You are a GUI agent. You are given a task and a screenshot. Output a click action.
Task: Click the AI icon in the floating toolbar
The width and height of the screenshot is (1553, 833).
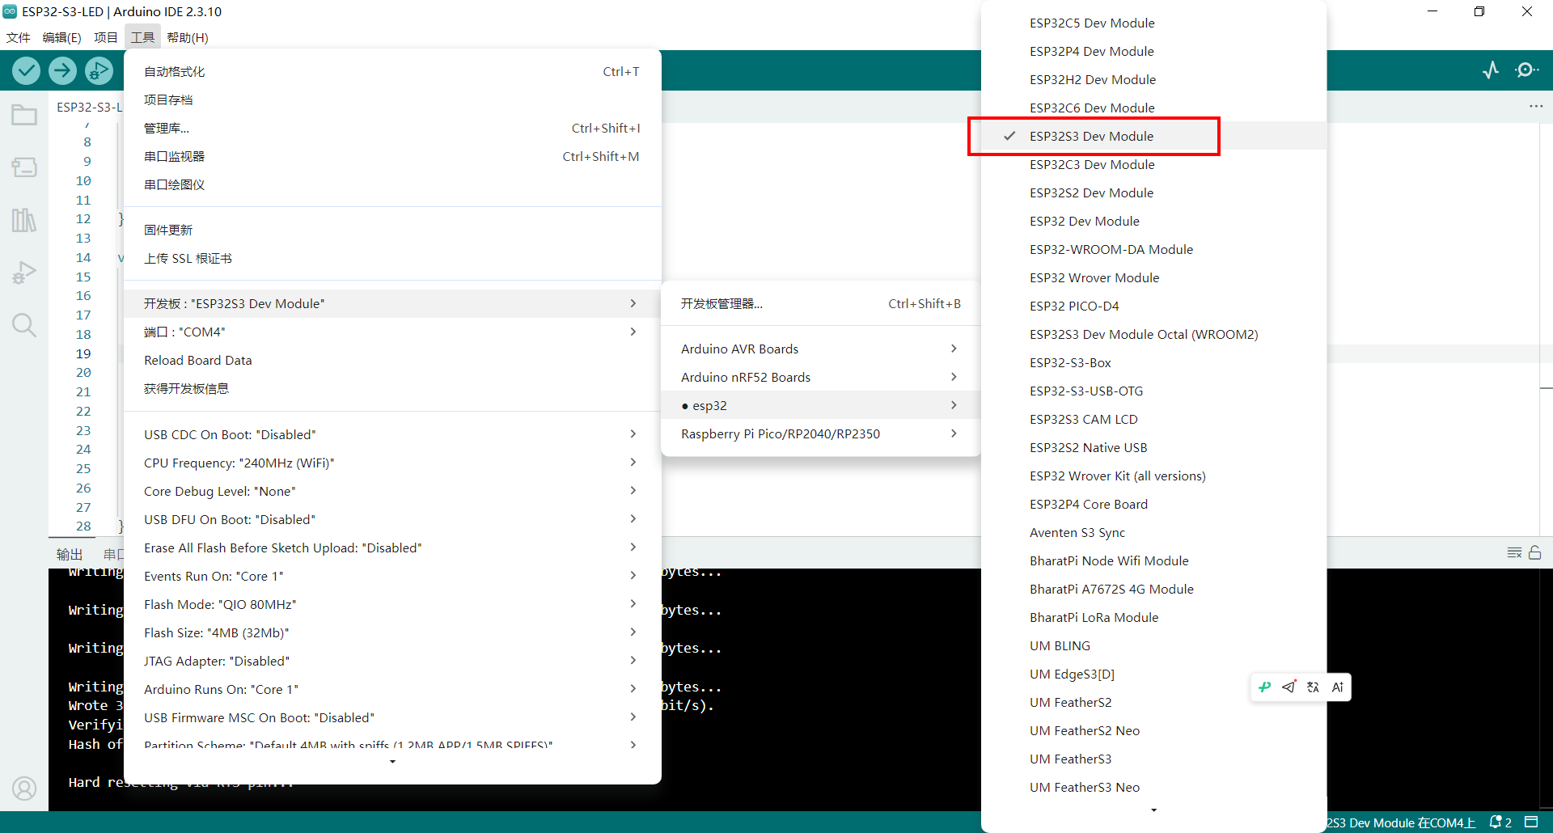tap(1338, 687)
